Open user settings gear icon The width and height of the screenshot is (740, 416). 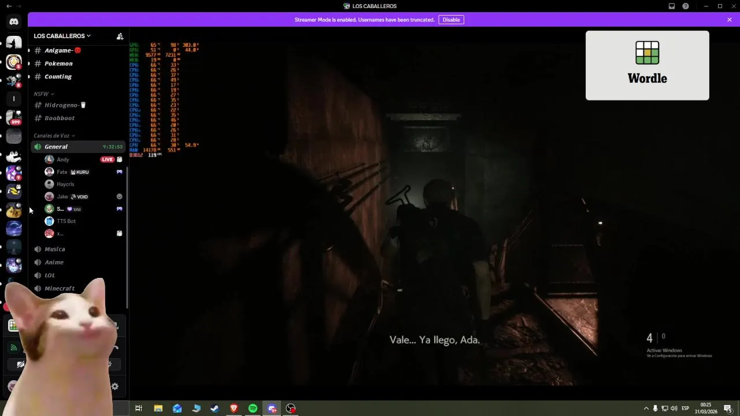(114, 387)
